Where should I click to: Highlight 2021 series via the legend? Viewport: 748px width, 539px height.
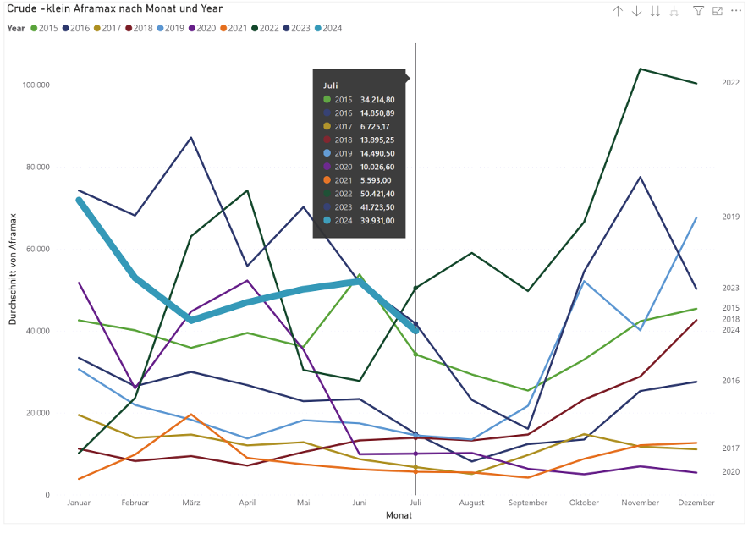(234, 28)
